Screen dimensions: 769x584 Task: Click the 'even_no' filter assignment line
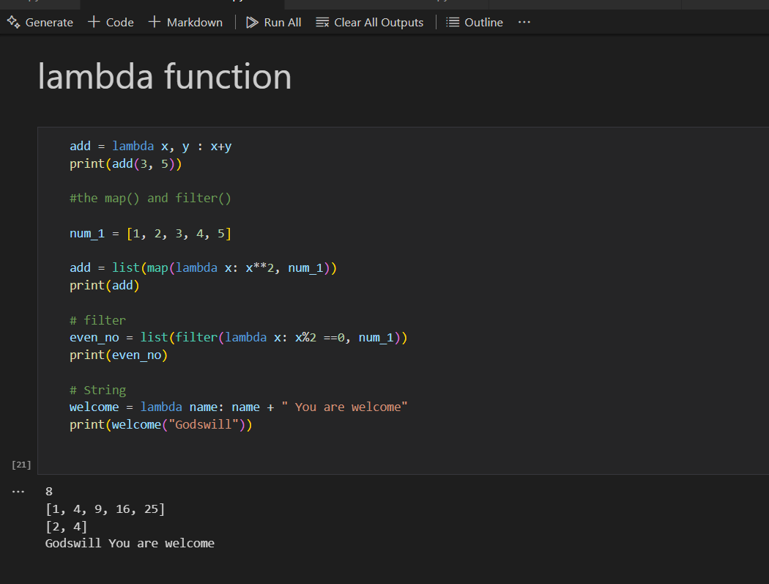[x=238, y=338]
